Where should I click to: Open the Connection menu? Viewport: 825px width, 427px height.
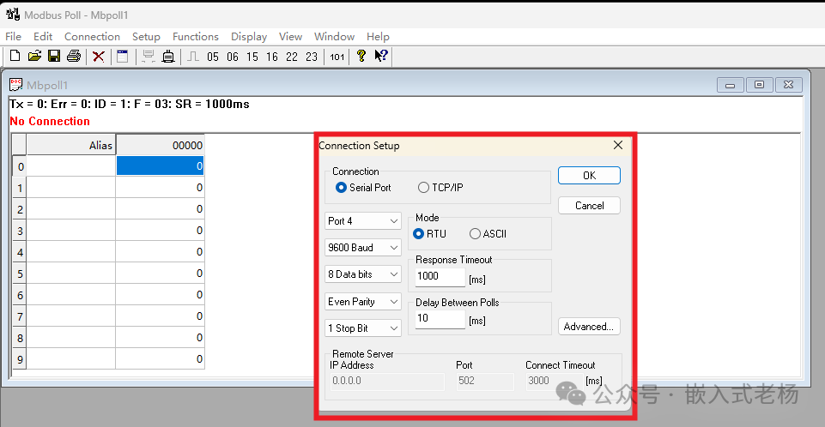(x=92, y=36)
